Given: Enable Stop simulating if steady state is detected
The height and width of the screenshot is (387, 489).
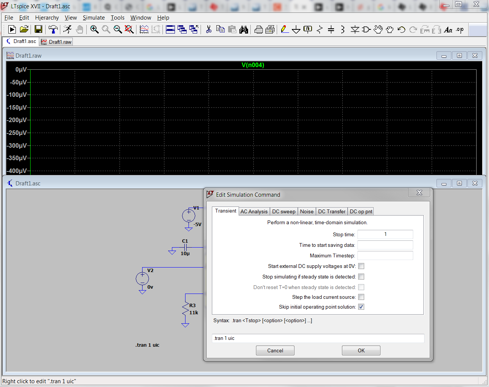Looking at the screenshot, I should (x=361, y=277).
